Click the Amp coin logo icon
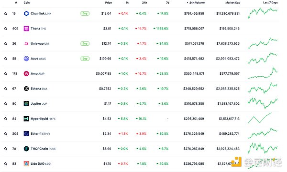The height and width of the screenshot is (172, 287). point(26,74)
